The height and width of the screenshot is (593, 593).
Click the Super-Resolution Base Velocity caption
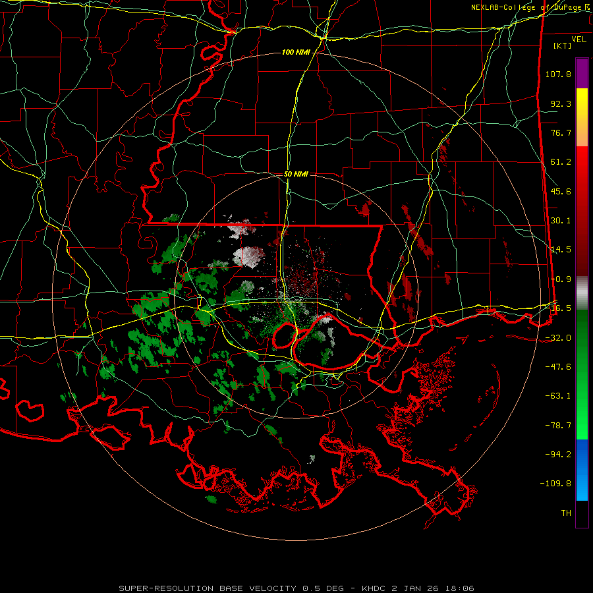click(x=296, y=588)
